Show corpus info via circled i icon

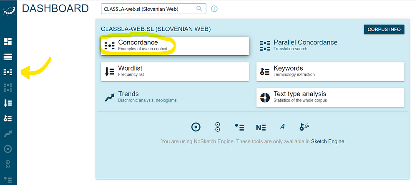(x=214, y=9)
